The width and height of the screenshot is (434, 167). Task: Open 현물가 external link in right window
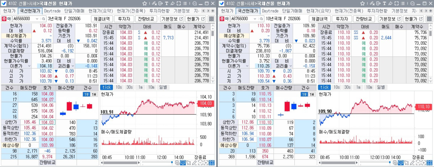click(x=413, y=19)
